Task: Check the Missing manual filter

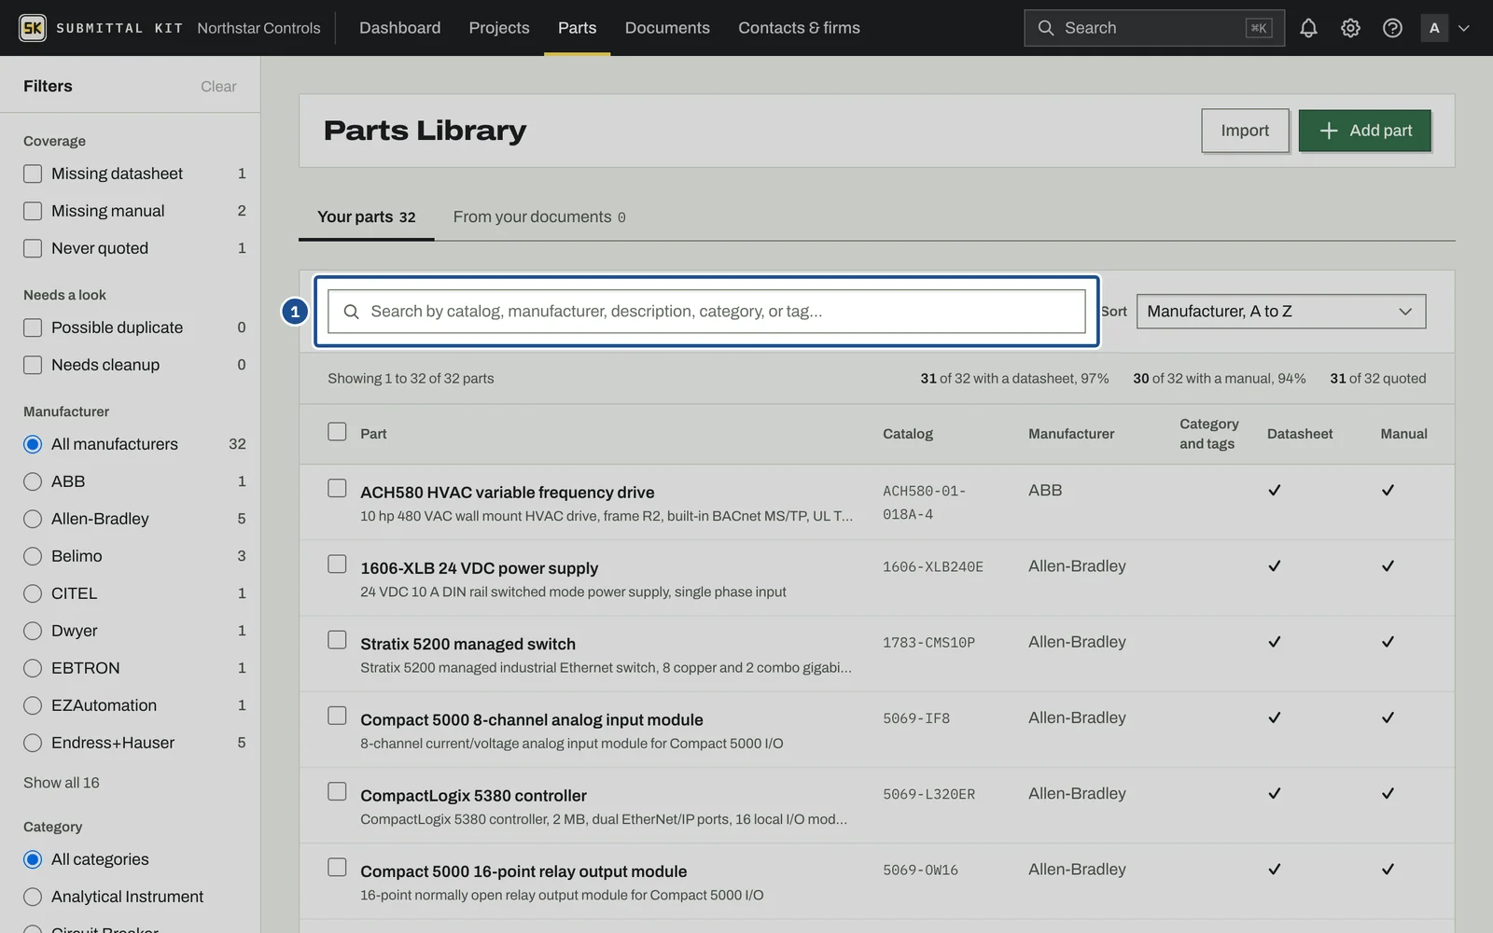Action: (x=33, y=211)
